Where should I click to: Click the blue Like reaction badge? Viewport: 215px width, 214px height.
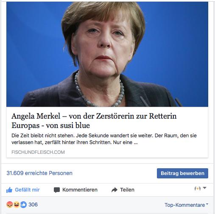tap(23, 205)
